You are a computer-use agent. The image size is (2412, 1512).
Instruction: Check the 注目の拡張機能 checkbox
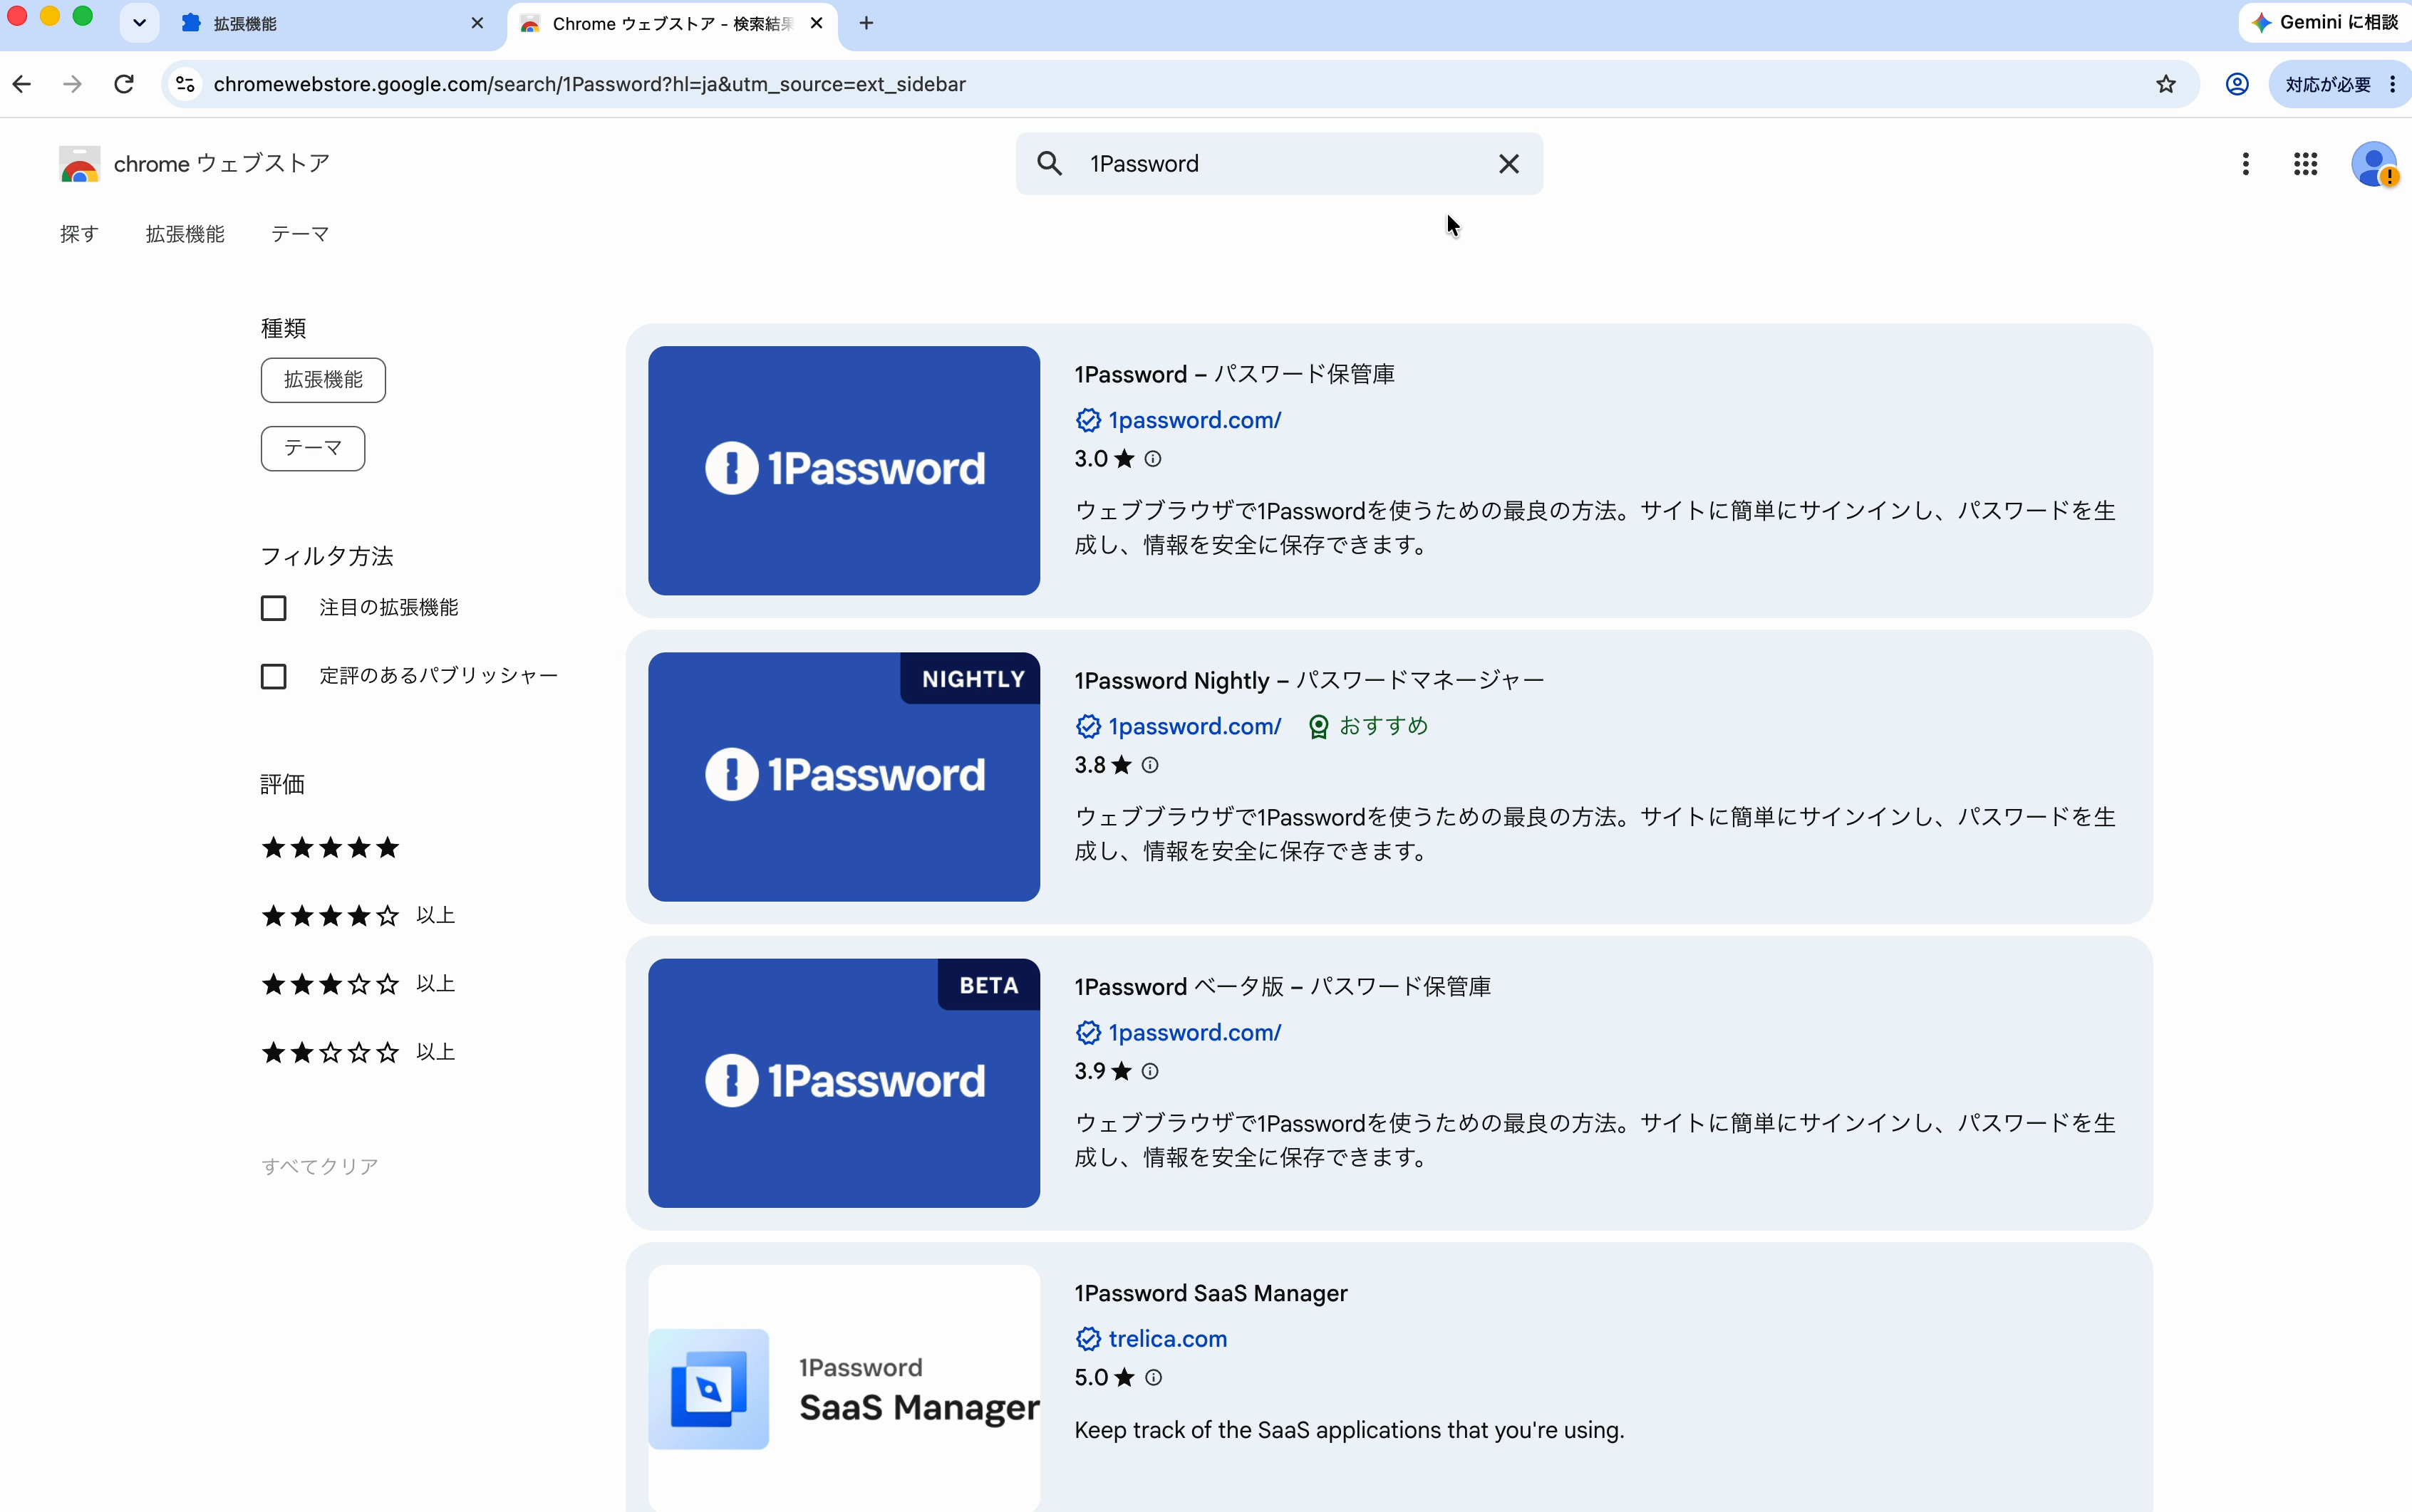pos(273,608)
